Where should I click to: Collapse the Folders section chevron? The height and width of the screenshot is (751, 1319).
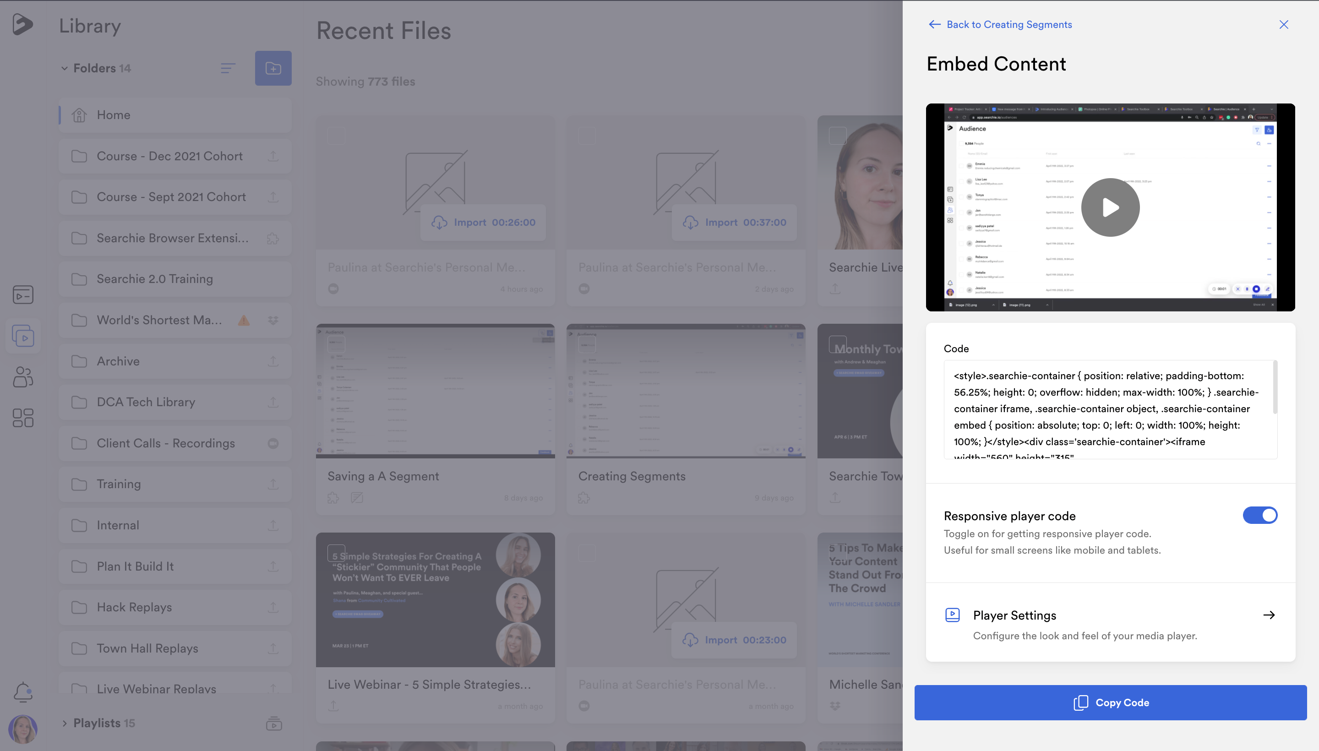click(65, 68)
